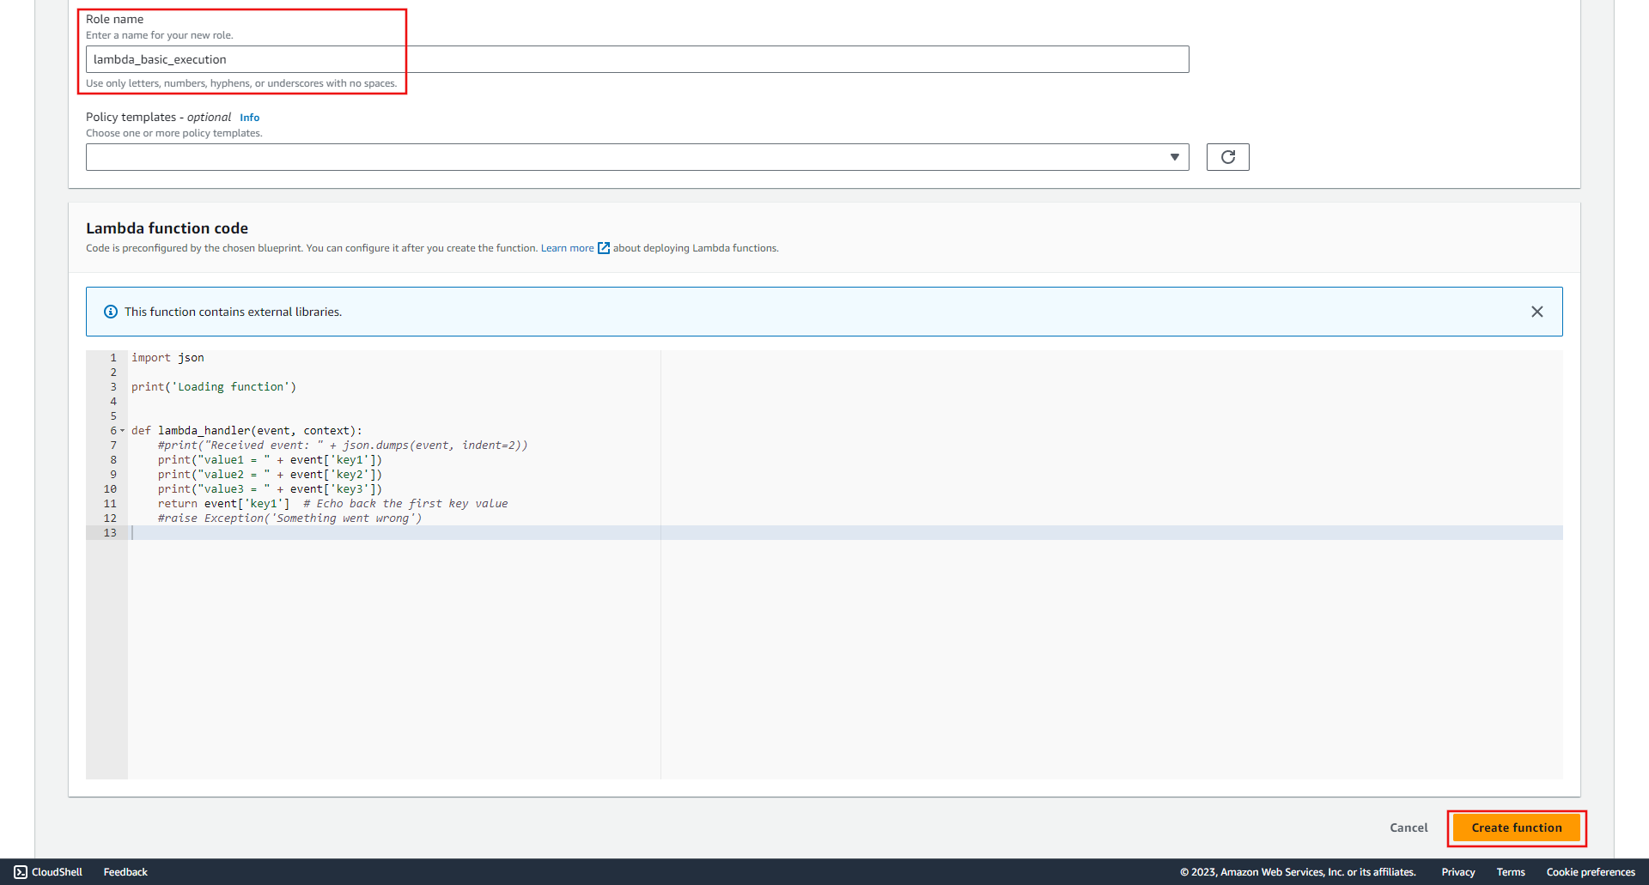The image size is (1649, 885).
Task: Refresh the policy templates list
Action: tap(1227, 156)
